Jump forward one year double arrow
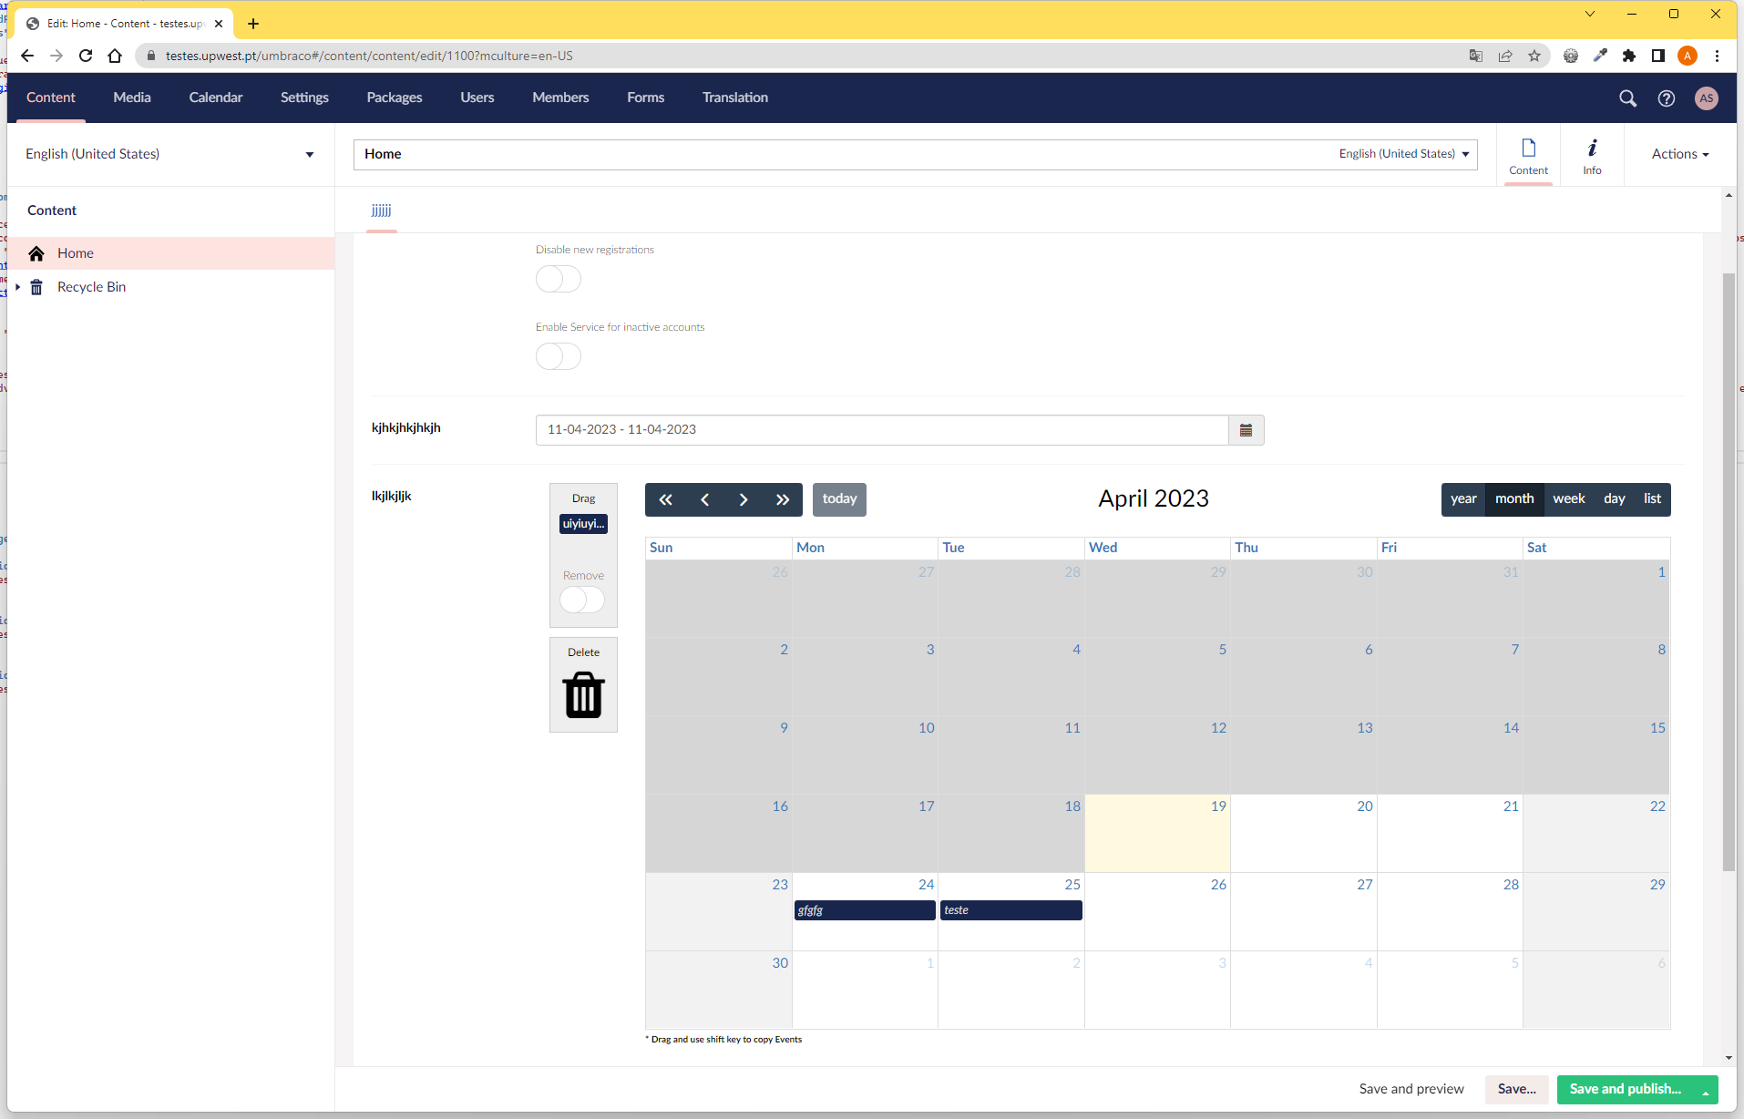1744x1119 pixels. tap(783, 499)
